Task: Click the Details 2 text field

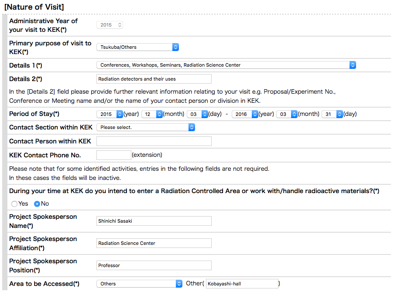Action: click(154, 79)
